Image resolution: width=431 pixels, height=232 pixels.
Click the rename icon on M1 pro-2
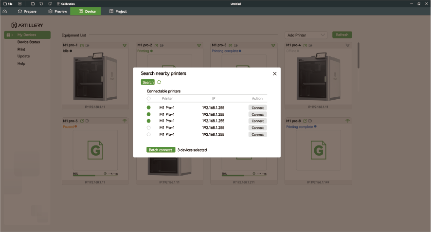157,45
